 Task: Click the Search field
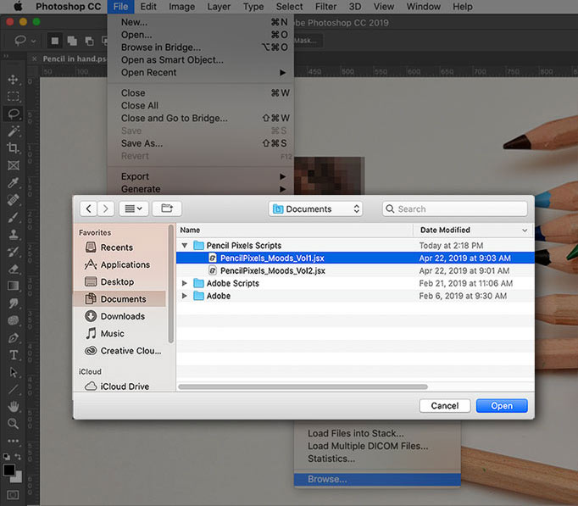[x=455, y=209]
